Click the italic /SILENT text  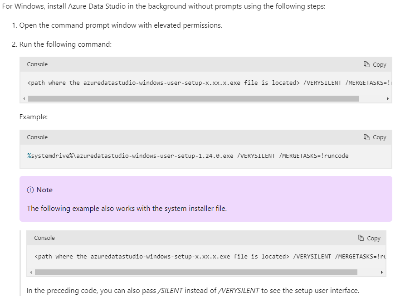[171, 291]
